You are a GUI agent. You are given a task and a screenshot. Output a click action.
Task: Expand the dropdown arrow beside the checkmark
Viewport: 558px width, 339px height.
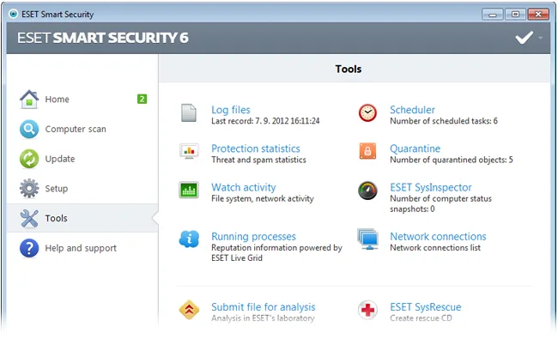point(540,38)
